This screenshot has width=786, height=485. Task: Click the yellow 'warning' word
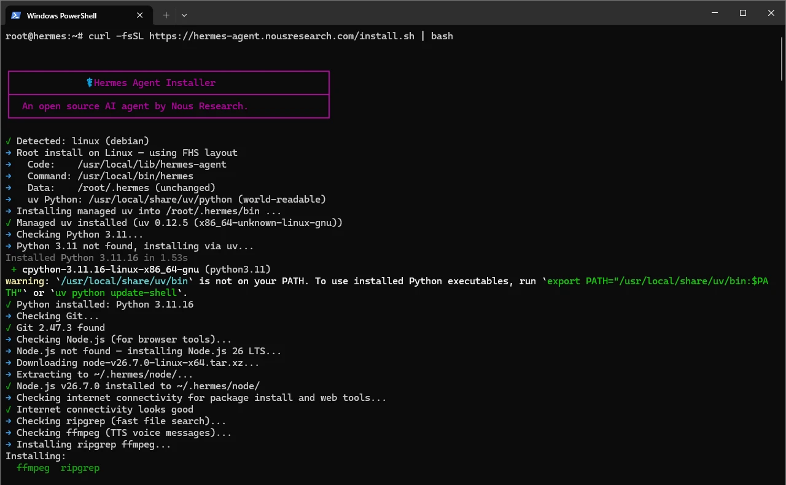[x=25, y=281]
